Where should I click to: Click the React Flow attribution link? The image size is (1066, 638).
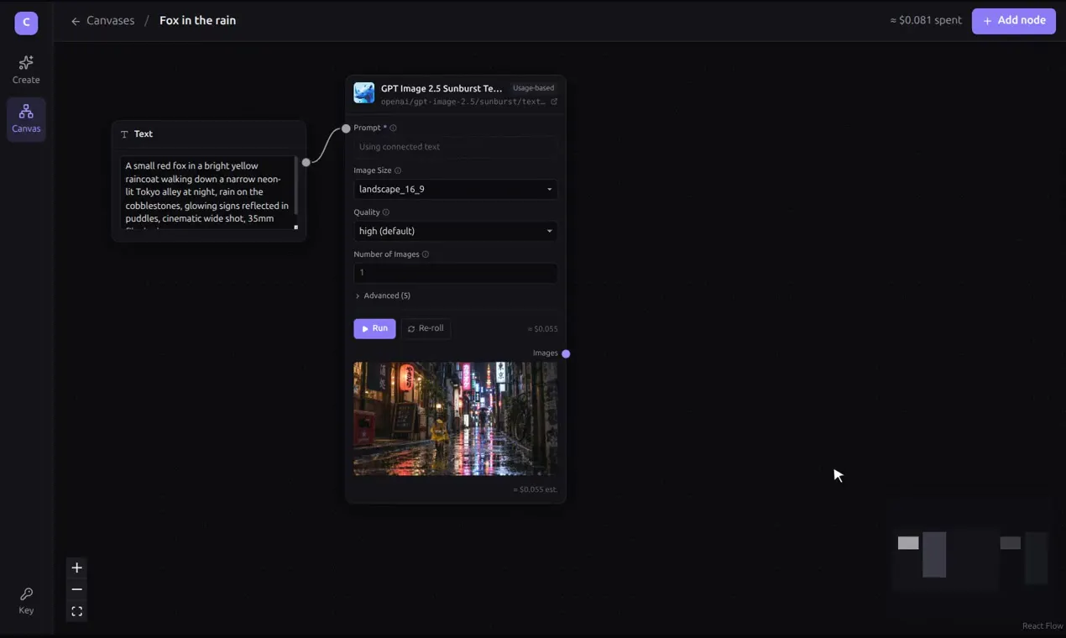point(1042,626)
